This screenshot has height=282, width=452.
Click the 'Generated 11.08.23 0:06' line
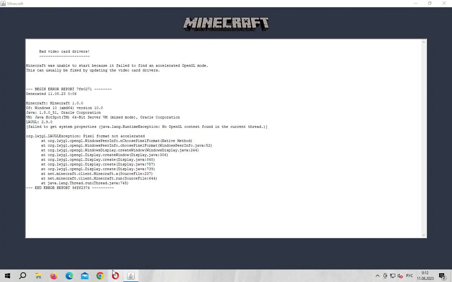pyautogui.click(x=51, y=94)
